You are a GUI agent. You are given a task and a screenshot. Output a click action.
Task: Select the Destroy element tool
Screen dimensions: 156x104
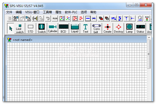coord(119,28)
